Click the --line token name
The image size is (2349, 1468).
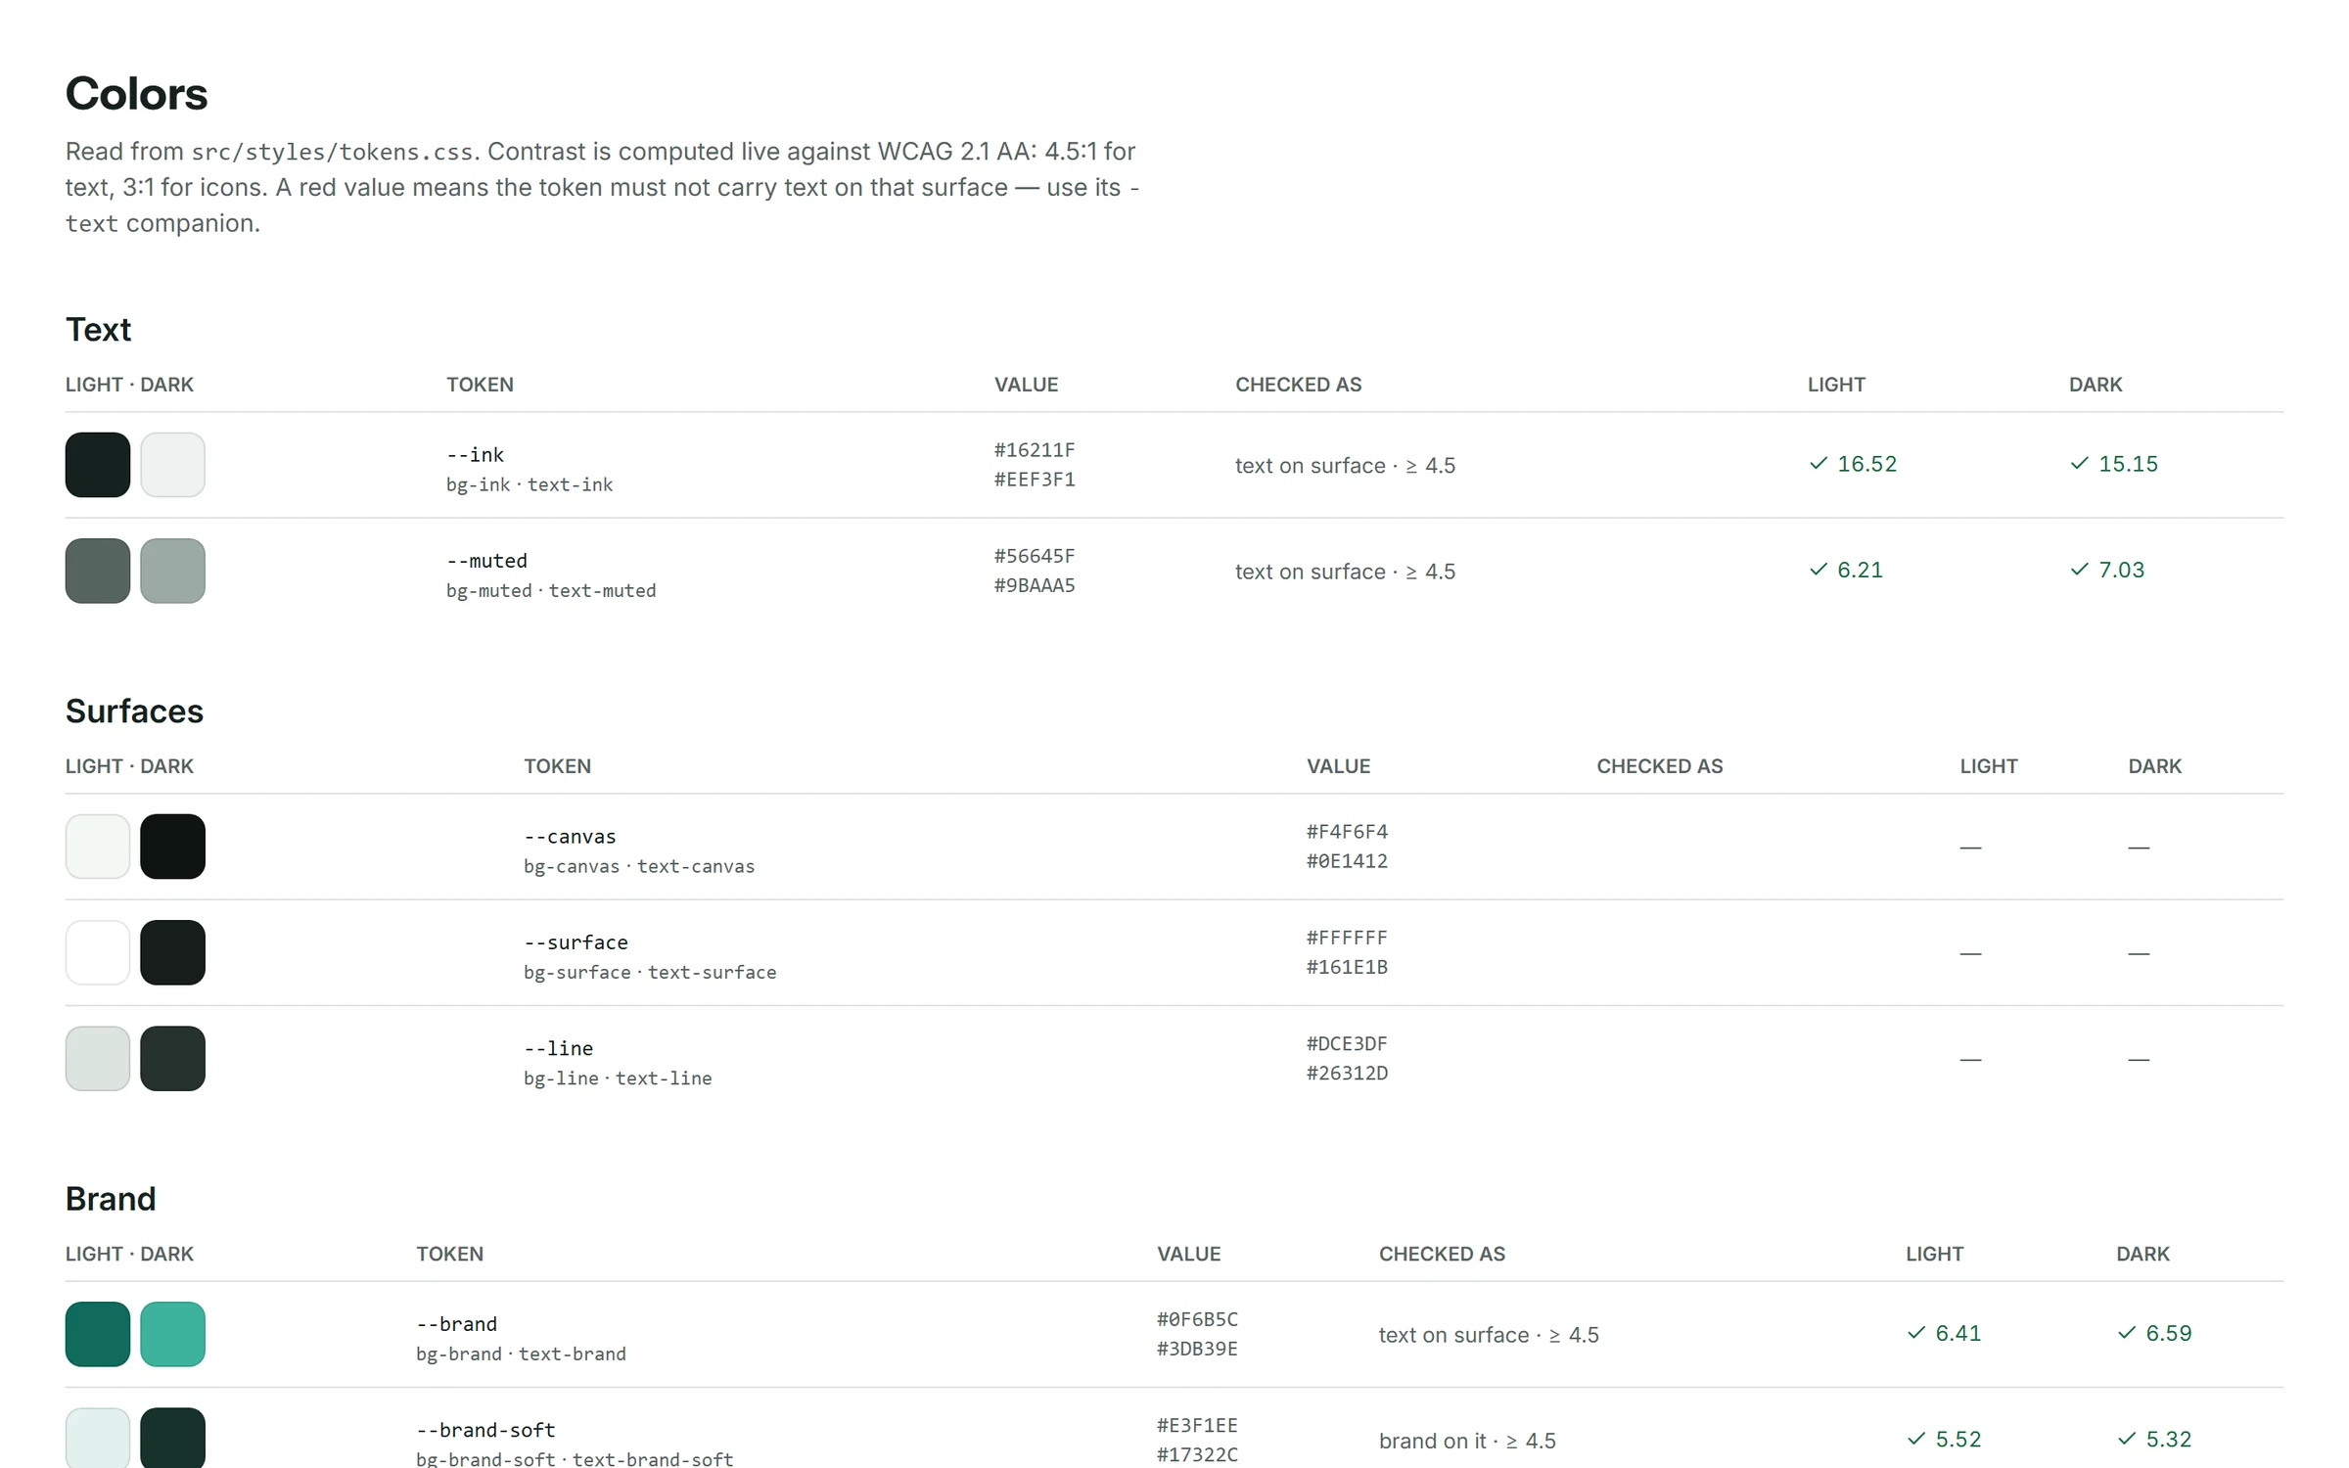coord(558,1048)
